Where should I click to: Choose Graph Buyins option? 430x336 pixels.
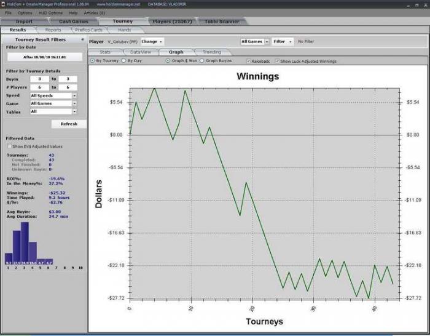point(202,61)
